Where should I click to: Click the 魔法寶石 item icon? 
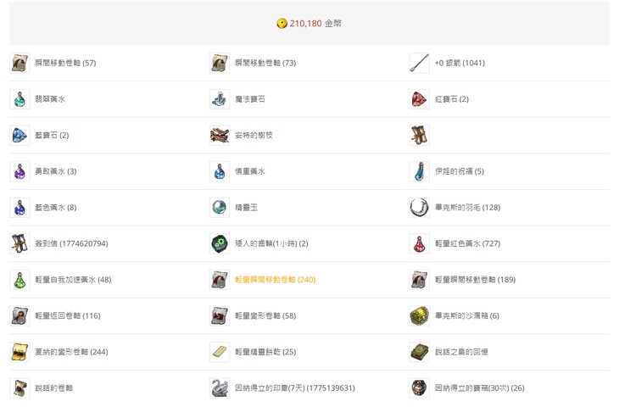tap(220, 99)
